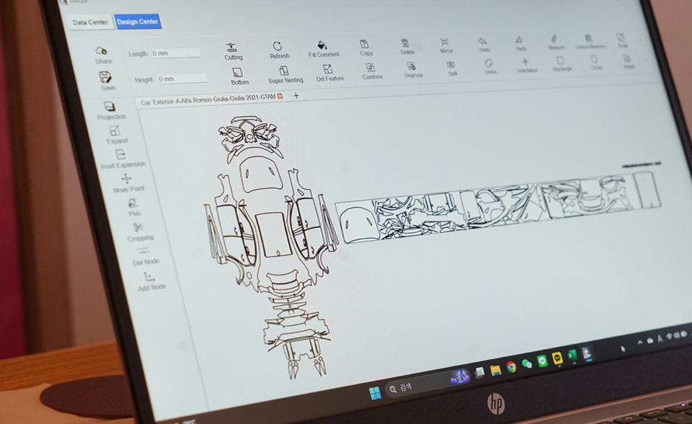Switch to the Data Center tab
This screenshot has height=424, width=692.
(x=91, y=22)
